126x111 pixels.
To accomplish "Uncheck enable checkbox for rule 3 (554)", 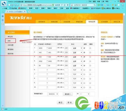I will point(84,57).
